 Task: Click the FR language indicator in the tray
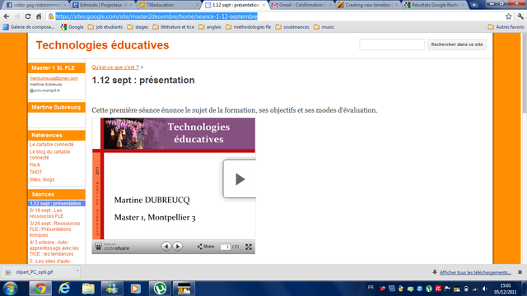(371, 288)
